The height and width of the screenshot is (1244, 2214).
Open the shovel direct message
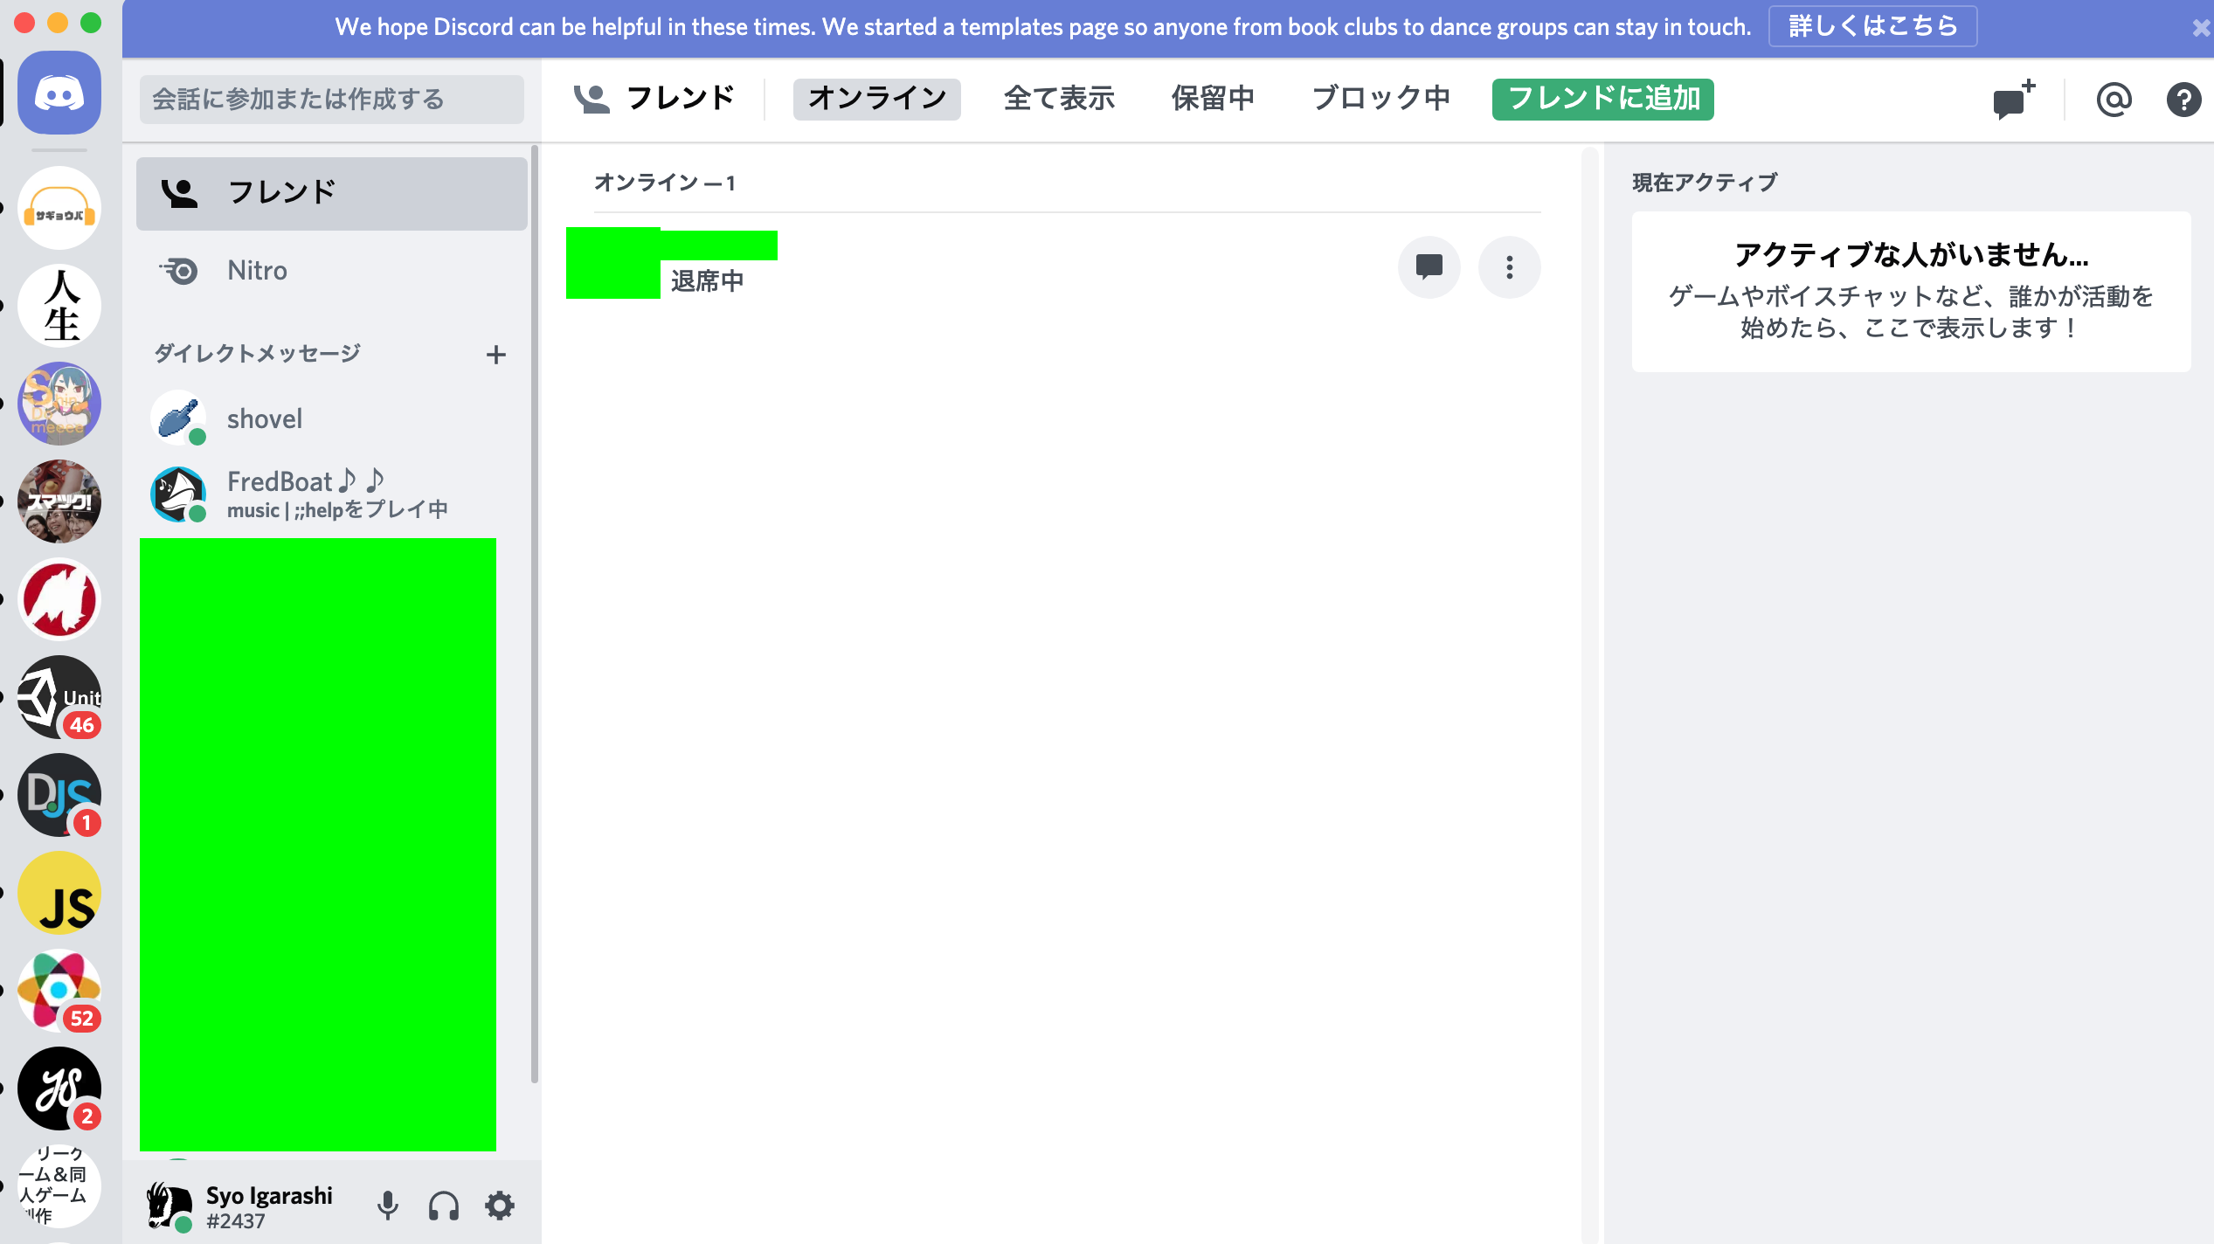click(x=264, y=419)
